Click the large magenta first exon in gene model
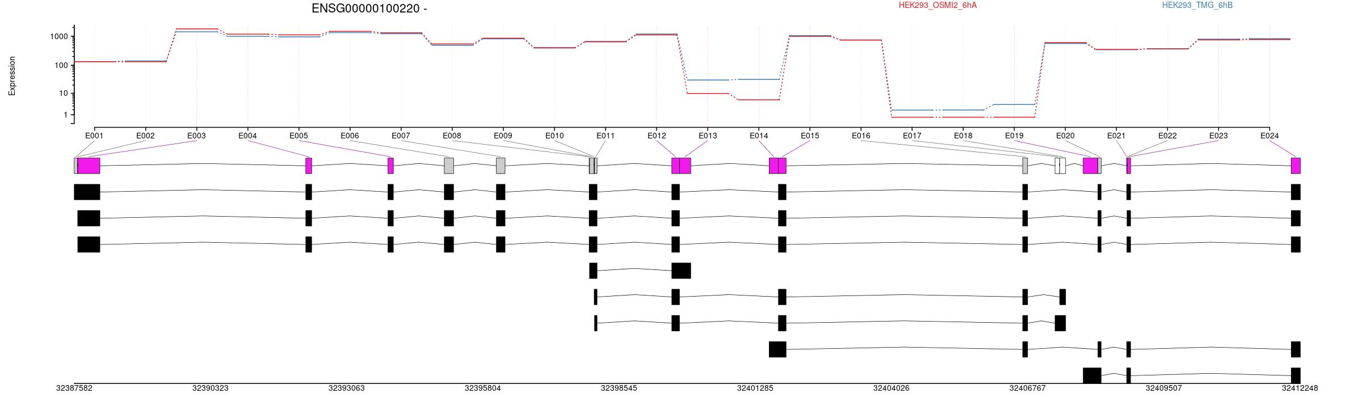Screen dimensions: 1362x397 (x=89, y=166)
